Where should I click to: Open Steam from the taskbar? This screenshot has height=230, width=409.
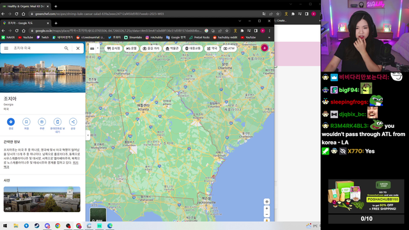(37, 226)
